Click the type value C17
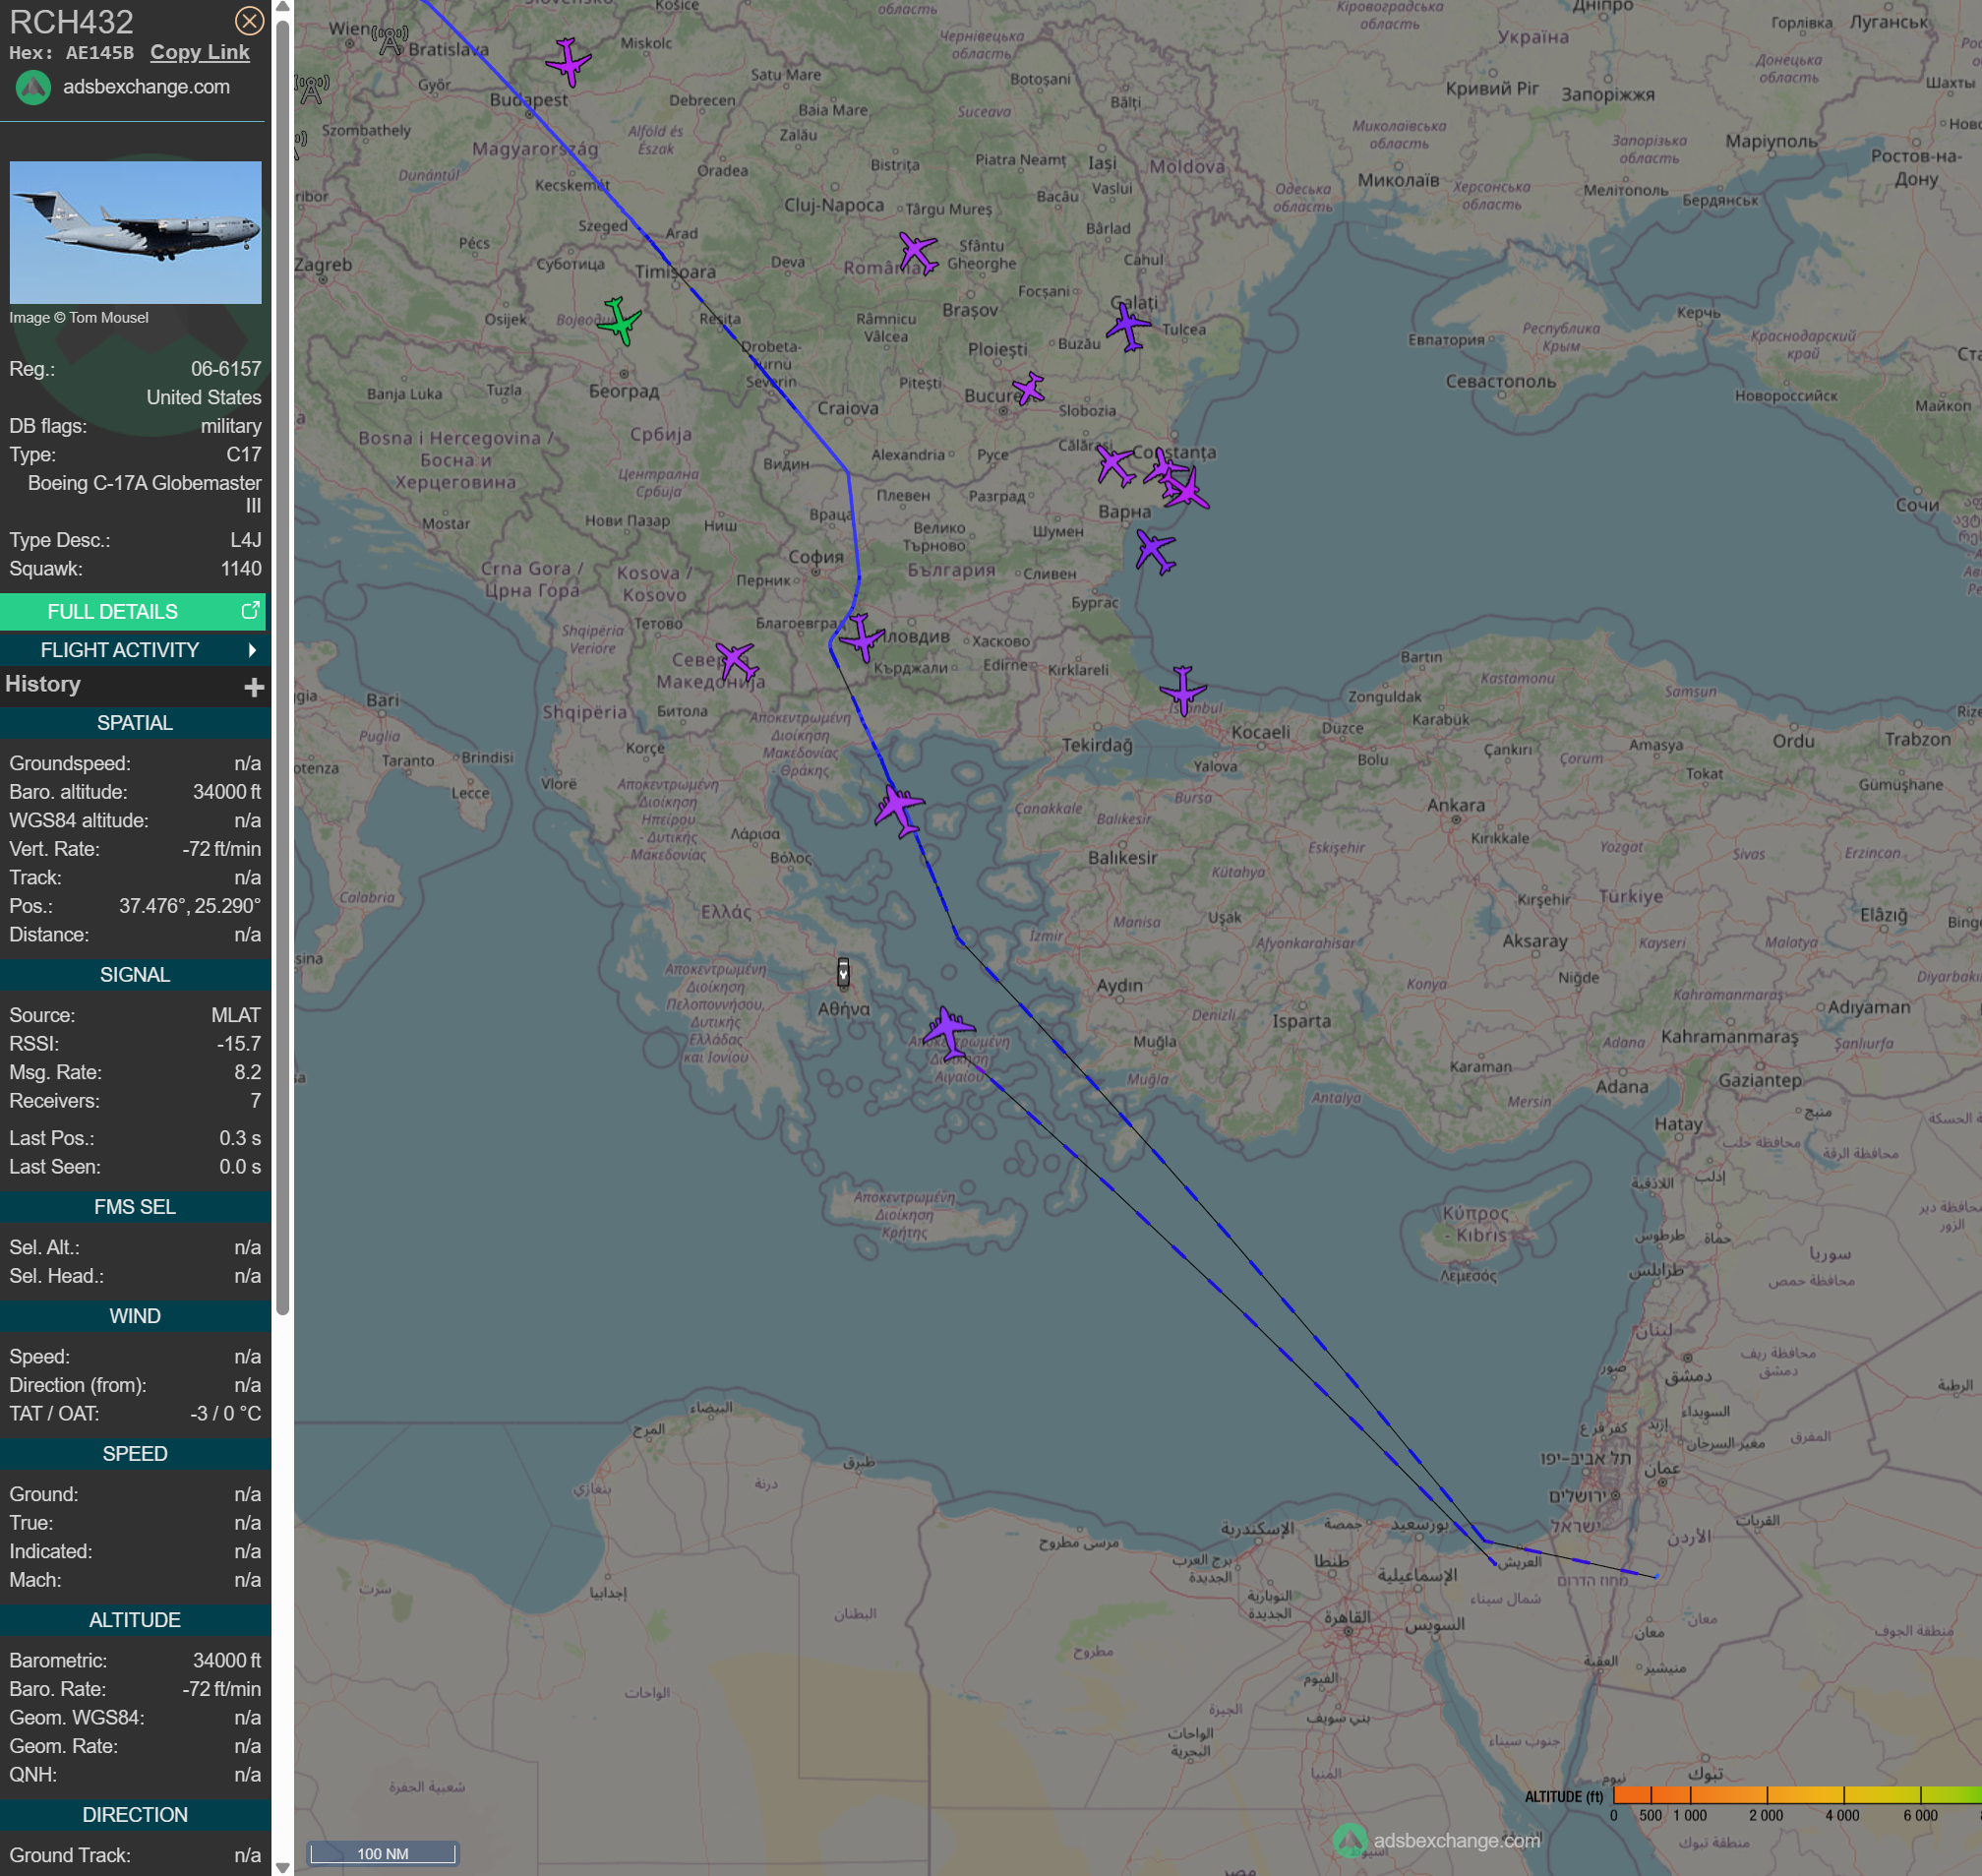1982x1876 pixels. (244, 455)
